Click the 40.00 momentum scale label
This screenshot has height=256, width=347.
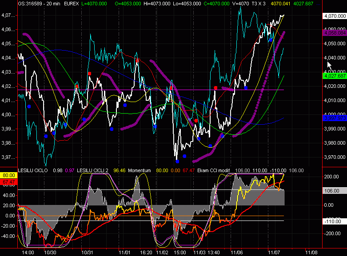pyautogui.click(x=9, y=195)
